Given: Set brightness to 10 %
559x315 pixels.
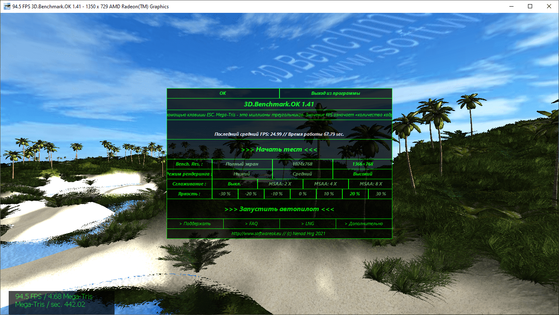Looking at the screenshot, I should point(329,194).
